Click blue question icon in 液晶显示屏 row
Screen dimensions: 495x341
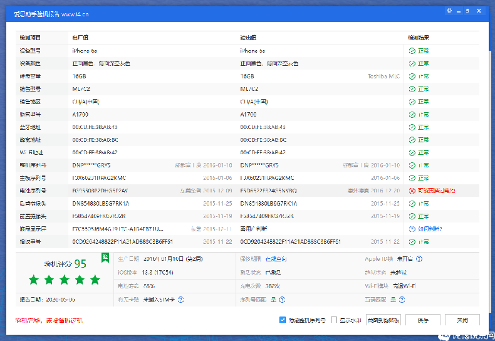[x=412, y=229]
